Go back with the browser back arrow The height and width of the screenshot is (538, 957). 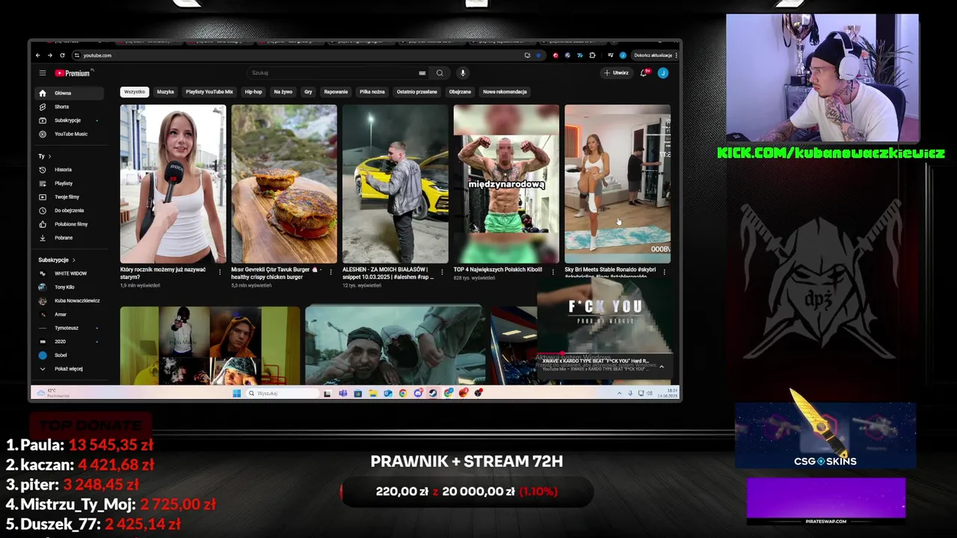tap(38, 55)
